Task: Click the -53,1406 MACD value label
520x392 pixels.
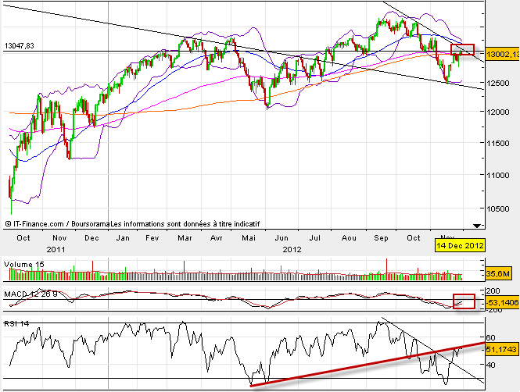Action: click(501, 302)
